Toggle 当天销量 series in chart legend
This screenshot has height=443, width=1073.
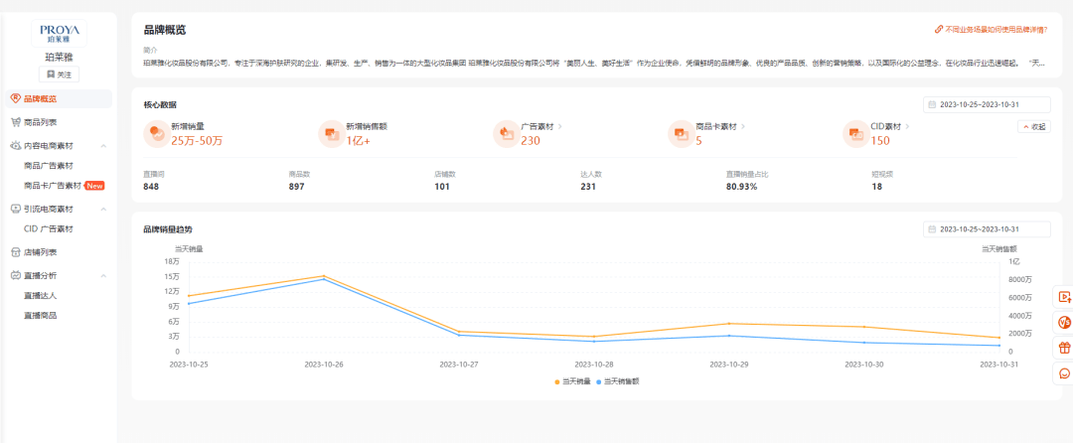pos(572,381)
